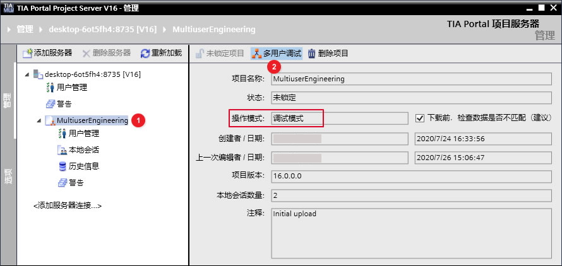Uncheck the check data mismatch before download (下载前，检查数据是否不匹配) checkbox

coord(419,118)
